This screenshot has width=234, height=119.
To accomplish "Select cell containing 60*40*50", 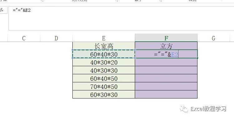I will click(x=104, y=78).
